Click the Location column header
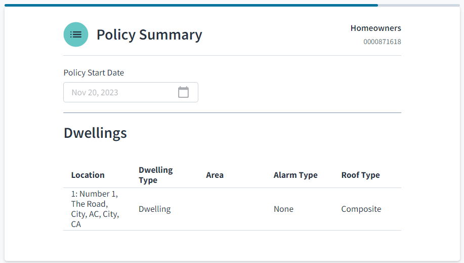Viewport: 464px width, 263px height. pyautogui.click(x=88, y=175)
